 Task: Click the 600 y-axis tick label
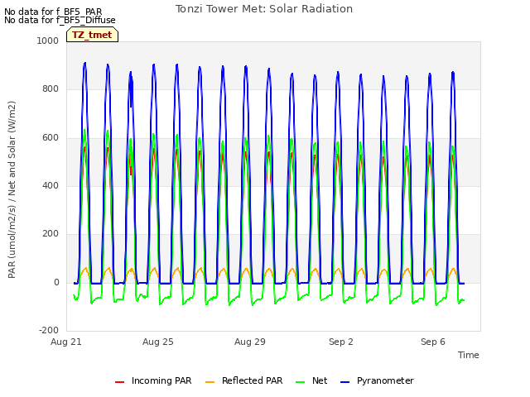[51, 137]
